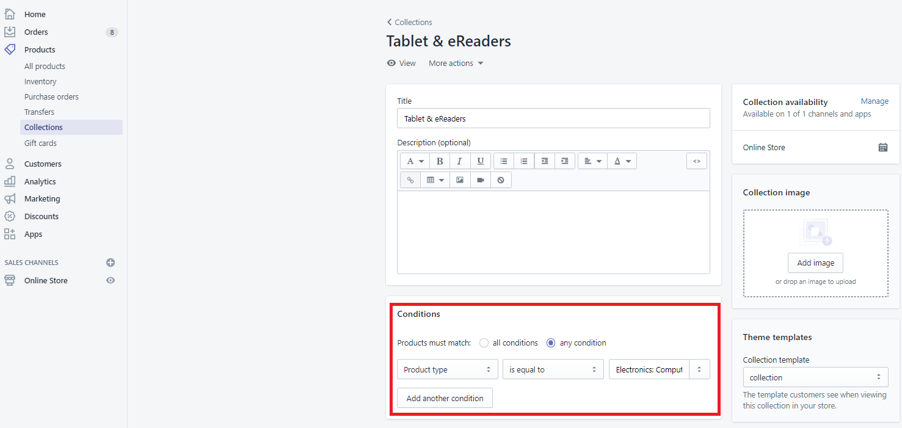The height and width of the screenshot is (428, 902).
Task: Click the outdent button
Action: tap(544, 161)
